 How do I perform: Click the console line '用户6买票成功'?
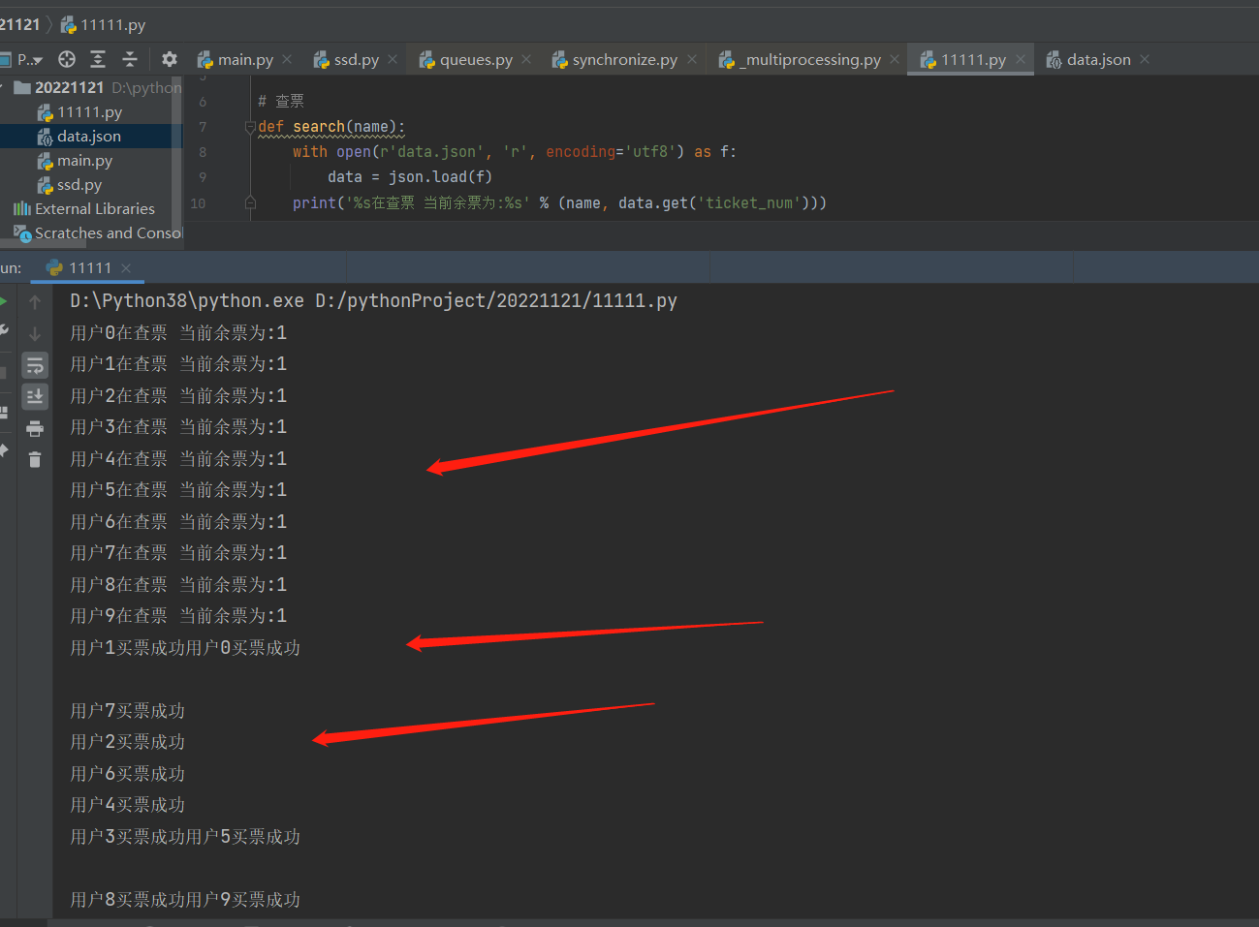coord(128,774)
